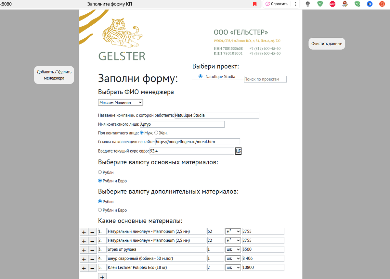
Task: Click the material name field отрез от рулона
Action: (157, 249)
